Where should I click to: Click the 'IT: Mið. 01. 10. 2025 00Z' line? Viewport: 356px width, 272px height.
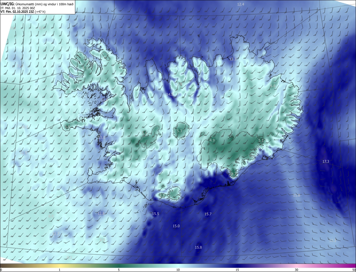pyautogui.click(x=18, y=8)
